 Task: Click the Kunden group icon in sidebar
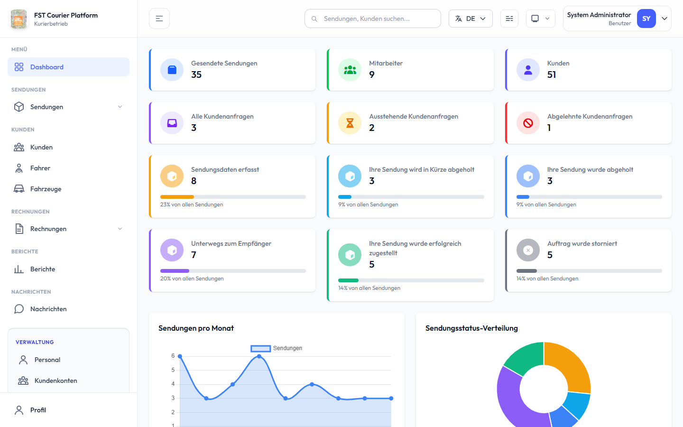[19, 147]
